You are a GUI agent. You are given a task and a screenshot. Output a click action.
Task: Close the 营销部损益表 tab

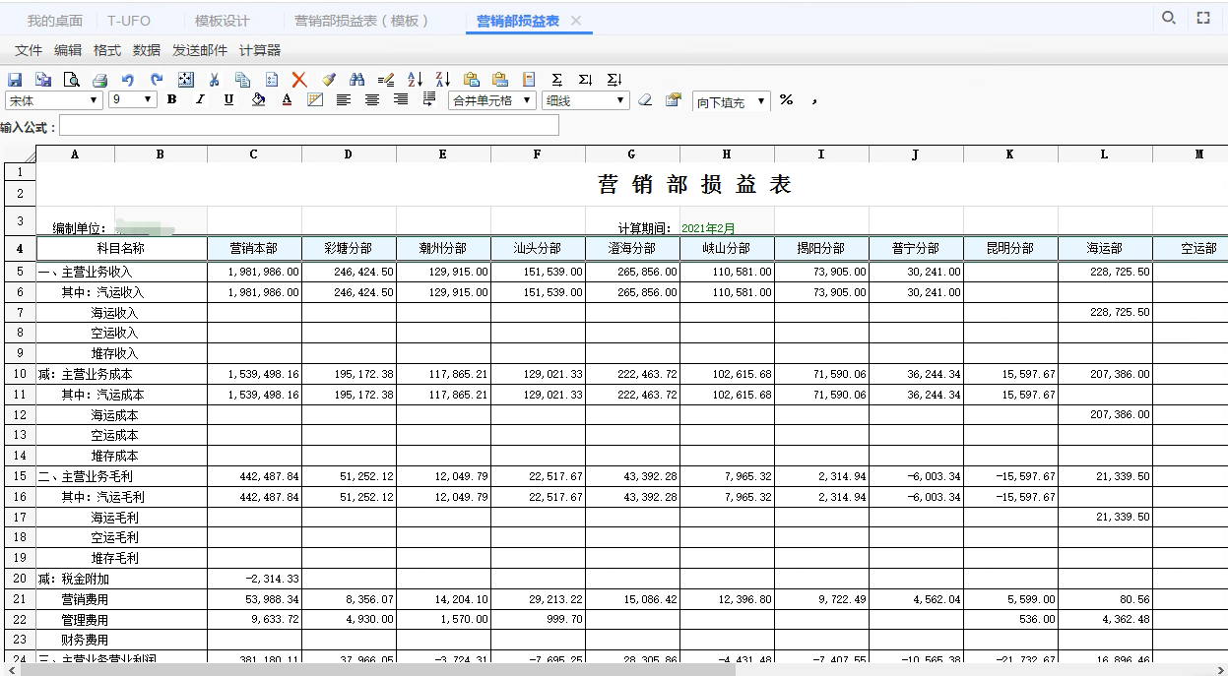coord(576,21)
